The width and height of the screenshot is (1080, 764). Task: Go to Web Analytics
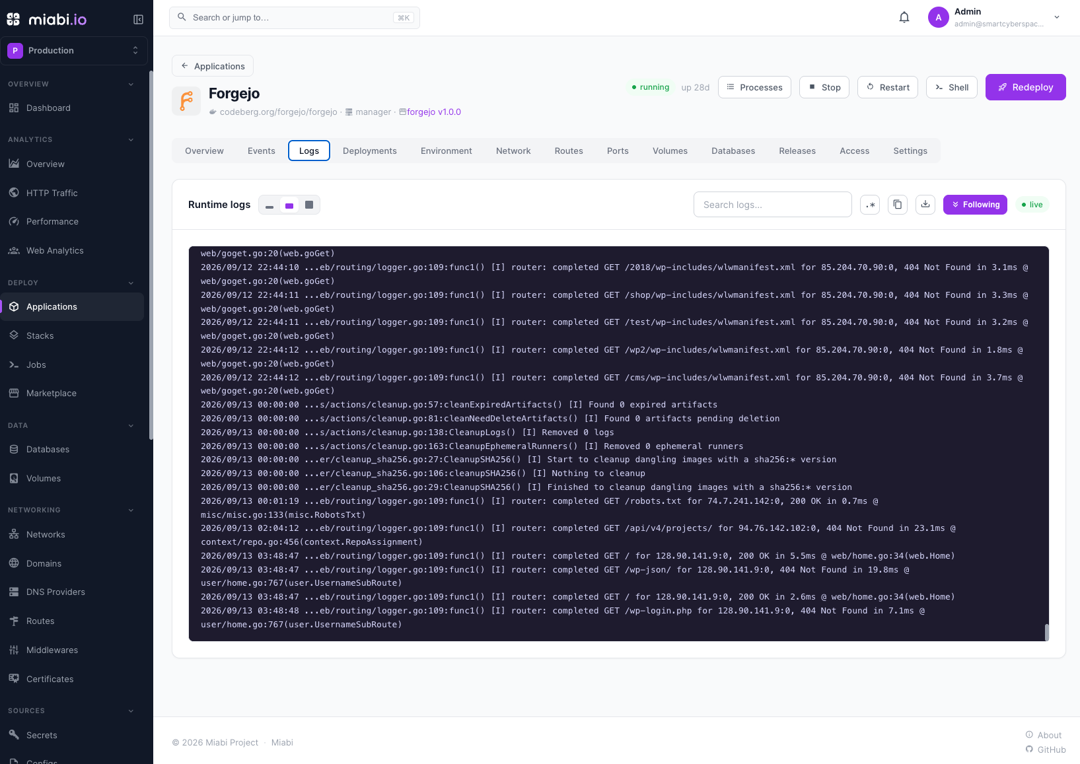pyautogui.click(x=72, y=251)
